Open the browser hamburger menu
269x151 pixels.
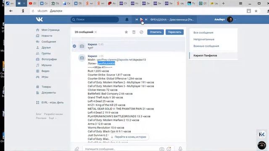click(240, 3)
